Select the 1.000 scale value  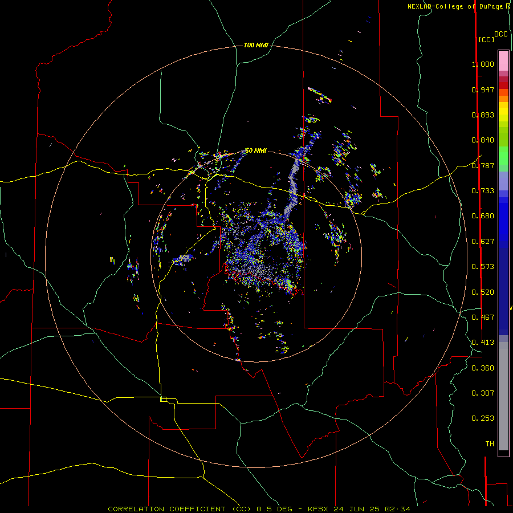tap(483, 64)
